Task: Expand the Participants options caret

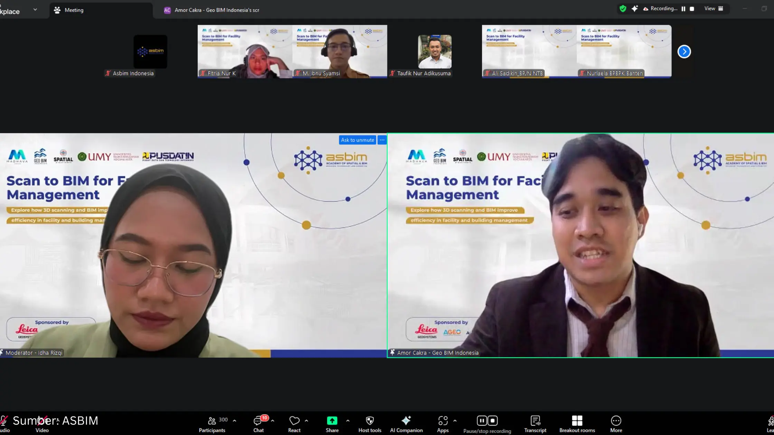Action: tap(235, 420)
